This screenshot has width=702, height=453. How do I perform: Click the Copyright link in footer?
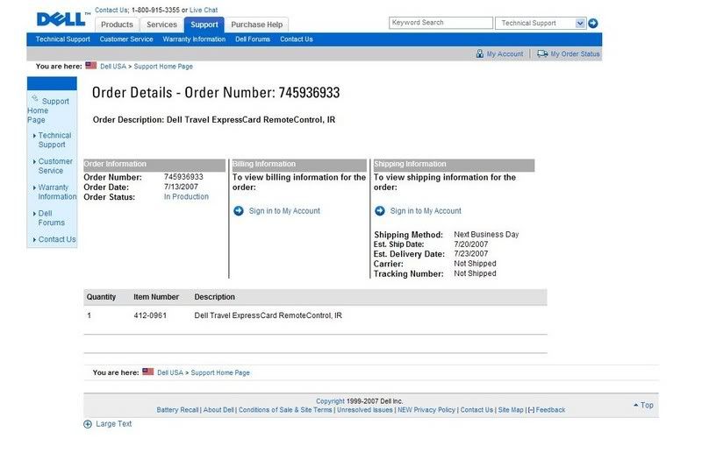[330, 401]
